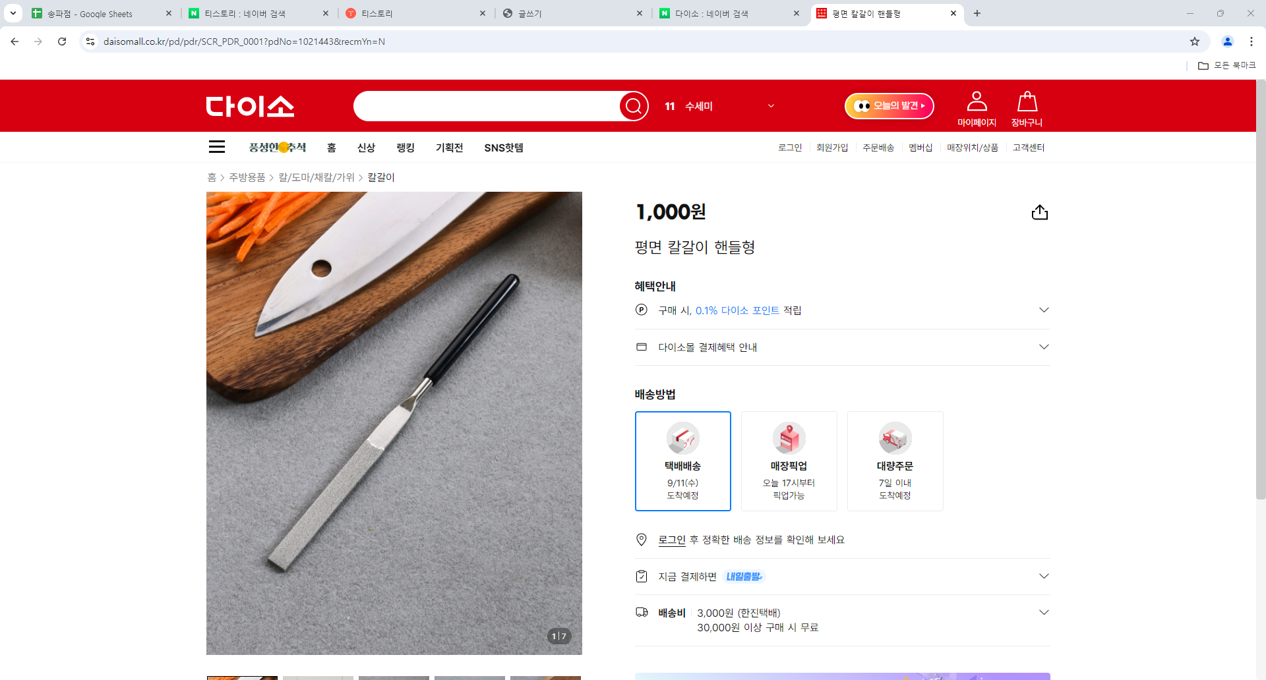Click the 매장위치/상품 link

point(973,148)
